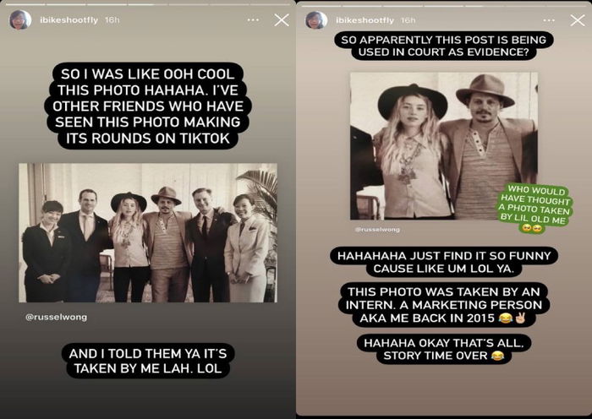Click left story progress bar segments
This screenshot has height=419, width=592.
(148, 4)
